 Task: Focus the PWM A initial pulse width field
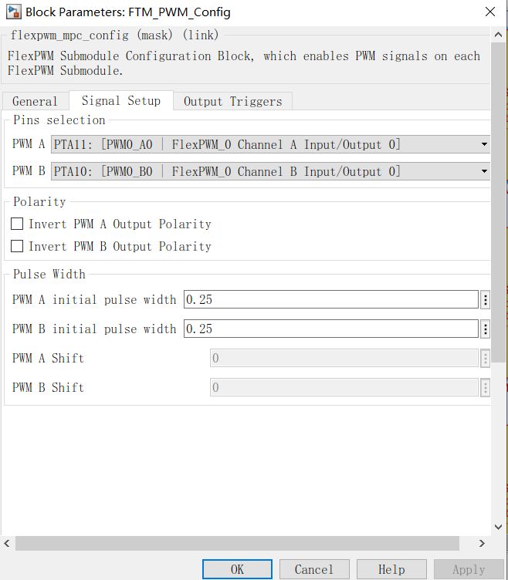[x=331, y=299]
